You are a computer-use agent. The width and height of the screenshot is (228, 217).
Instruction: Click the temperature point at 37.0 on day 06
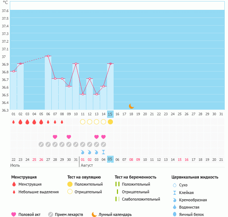(48, 56)
